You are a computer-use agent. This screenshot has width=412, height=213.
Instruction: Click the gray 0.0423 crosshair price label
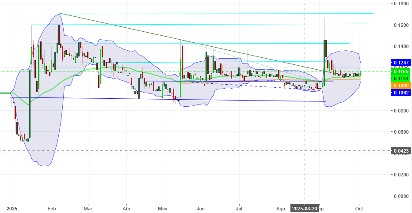pos(401,151)
